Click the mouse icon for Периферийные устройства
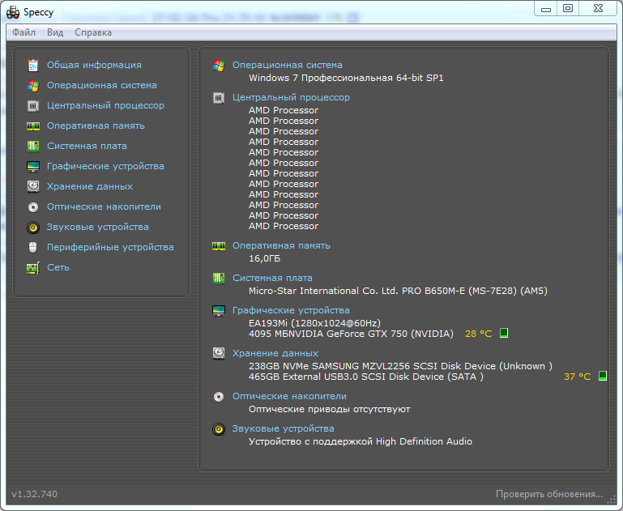The image size is (623, 511). point(33,247)
